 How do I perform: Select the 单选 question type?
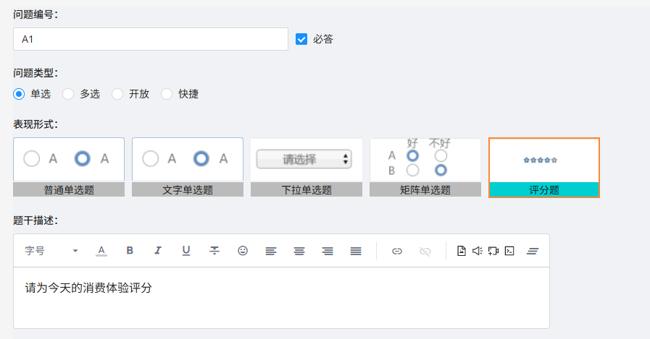tap(19, 94)
